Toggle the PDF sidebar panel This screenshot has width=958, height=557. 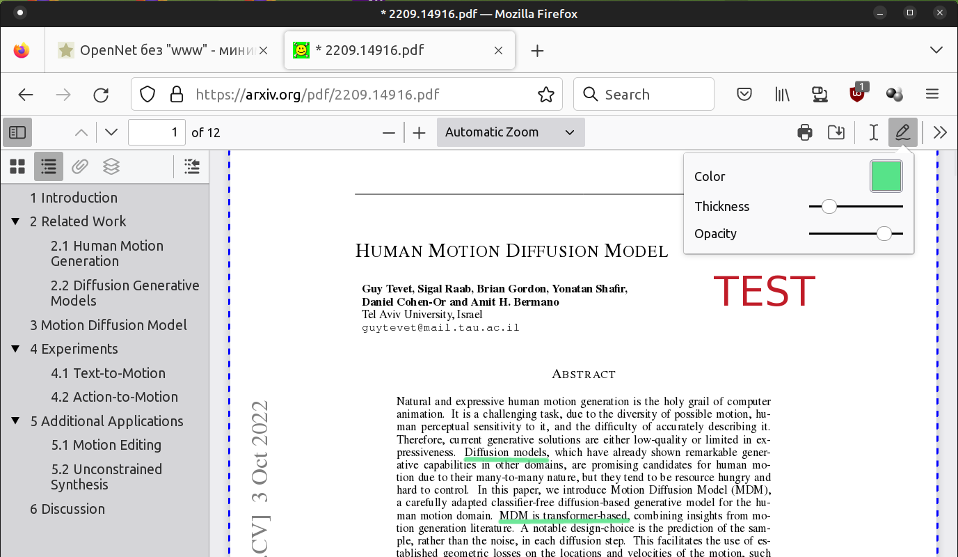[x=17, y=132]
